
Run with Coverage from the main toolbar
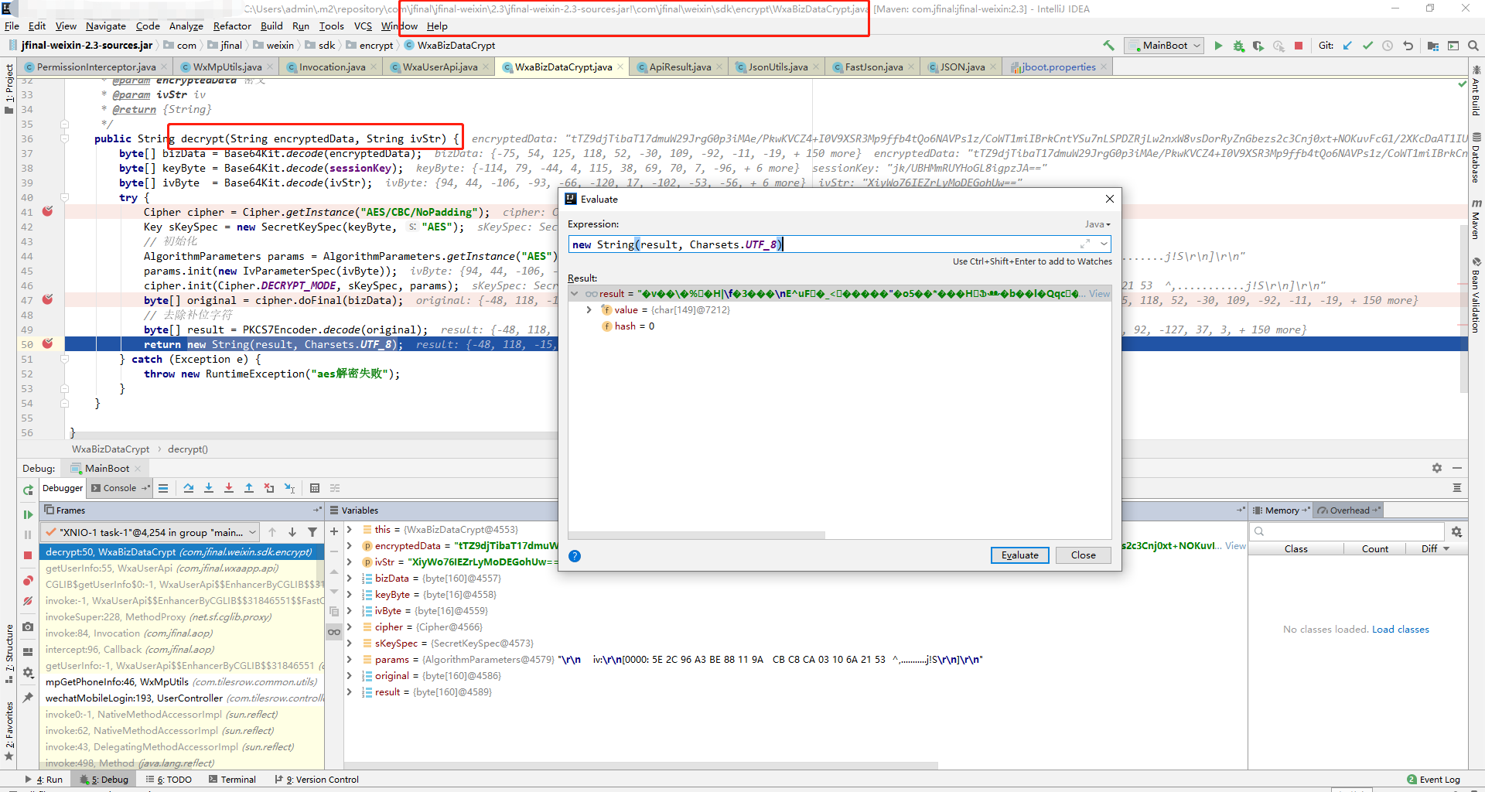pos(1258,46)
